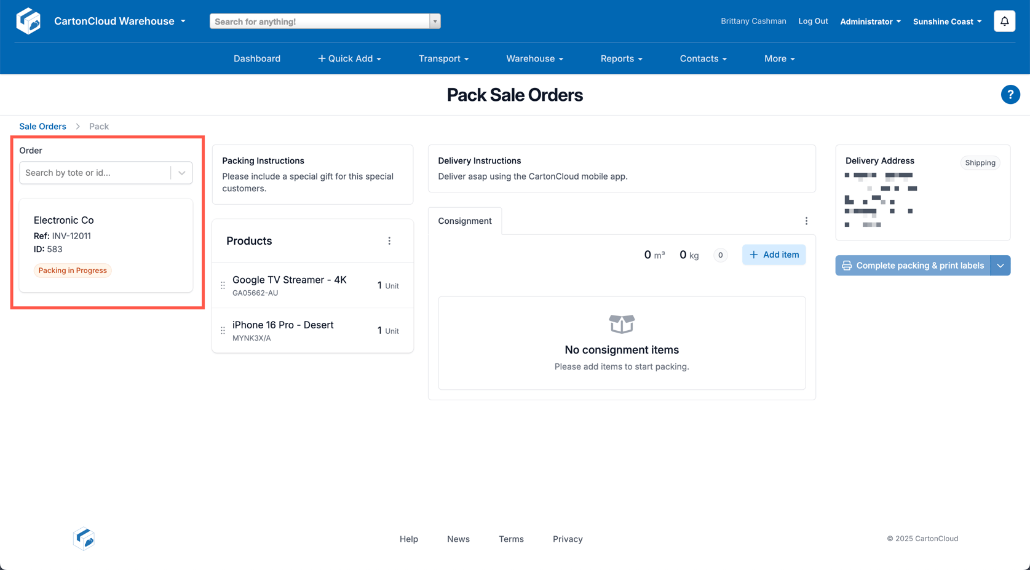The width and height of the screenshot is (1030, 570).
Task: Click the CartonCloud logo in header
Action: tap(28, 21)
